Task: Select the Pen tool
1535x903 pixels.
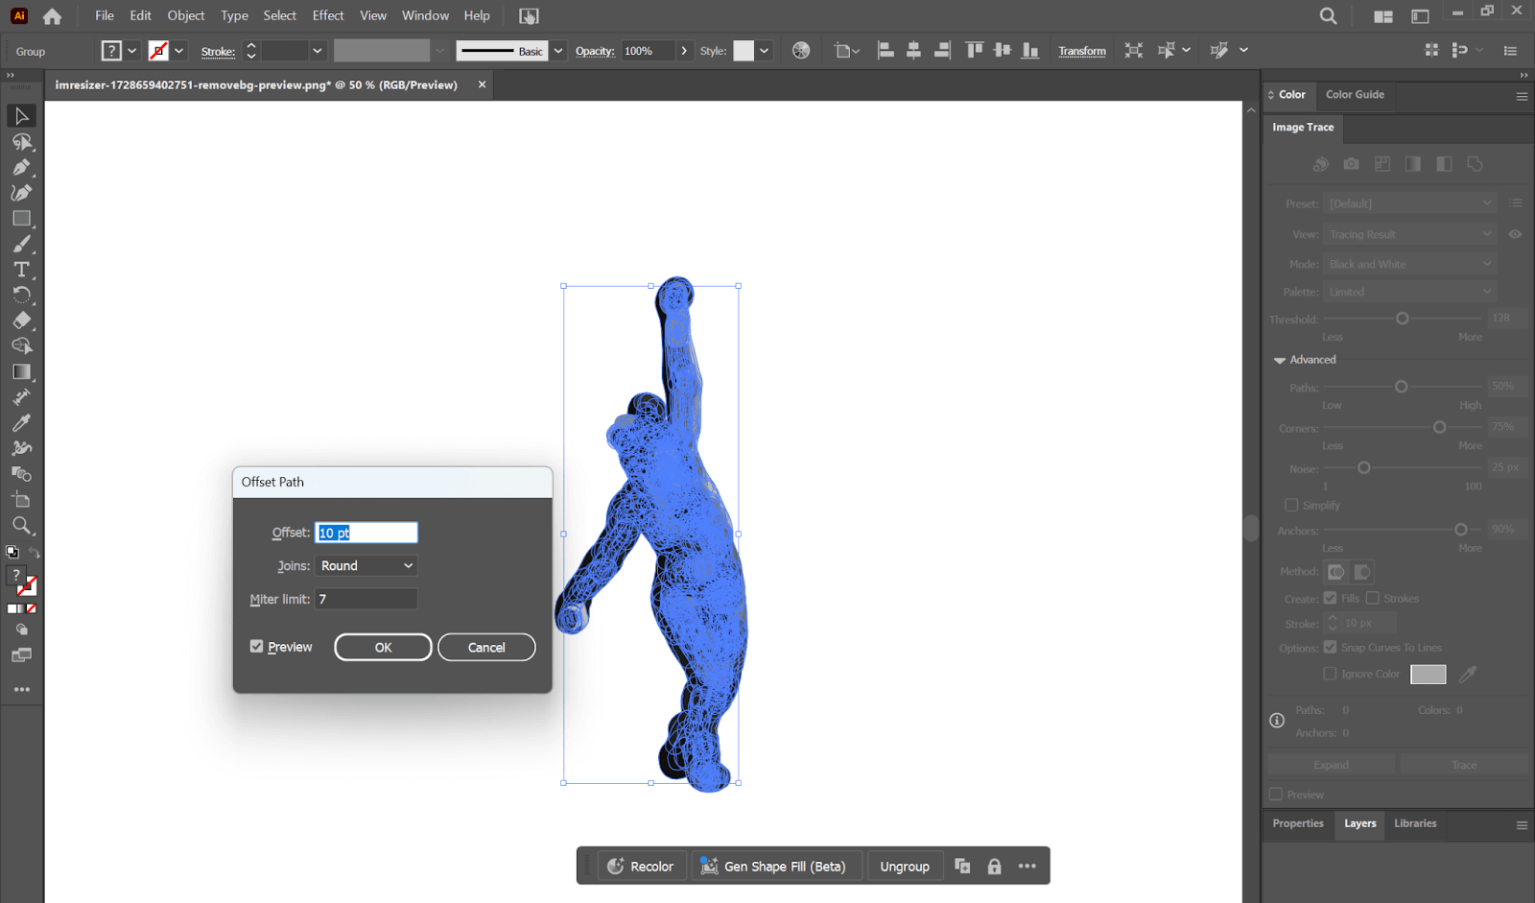Action: point(21,168)
